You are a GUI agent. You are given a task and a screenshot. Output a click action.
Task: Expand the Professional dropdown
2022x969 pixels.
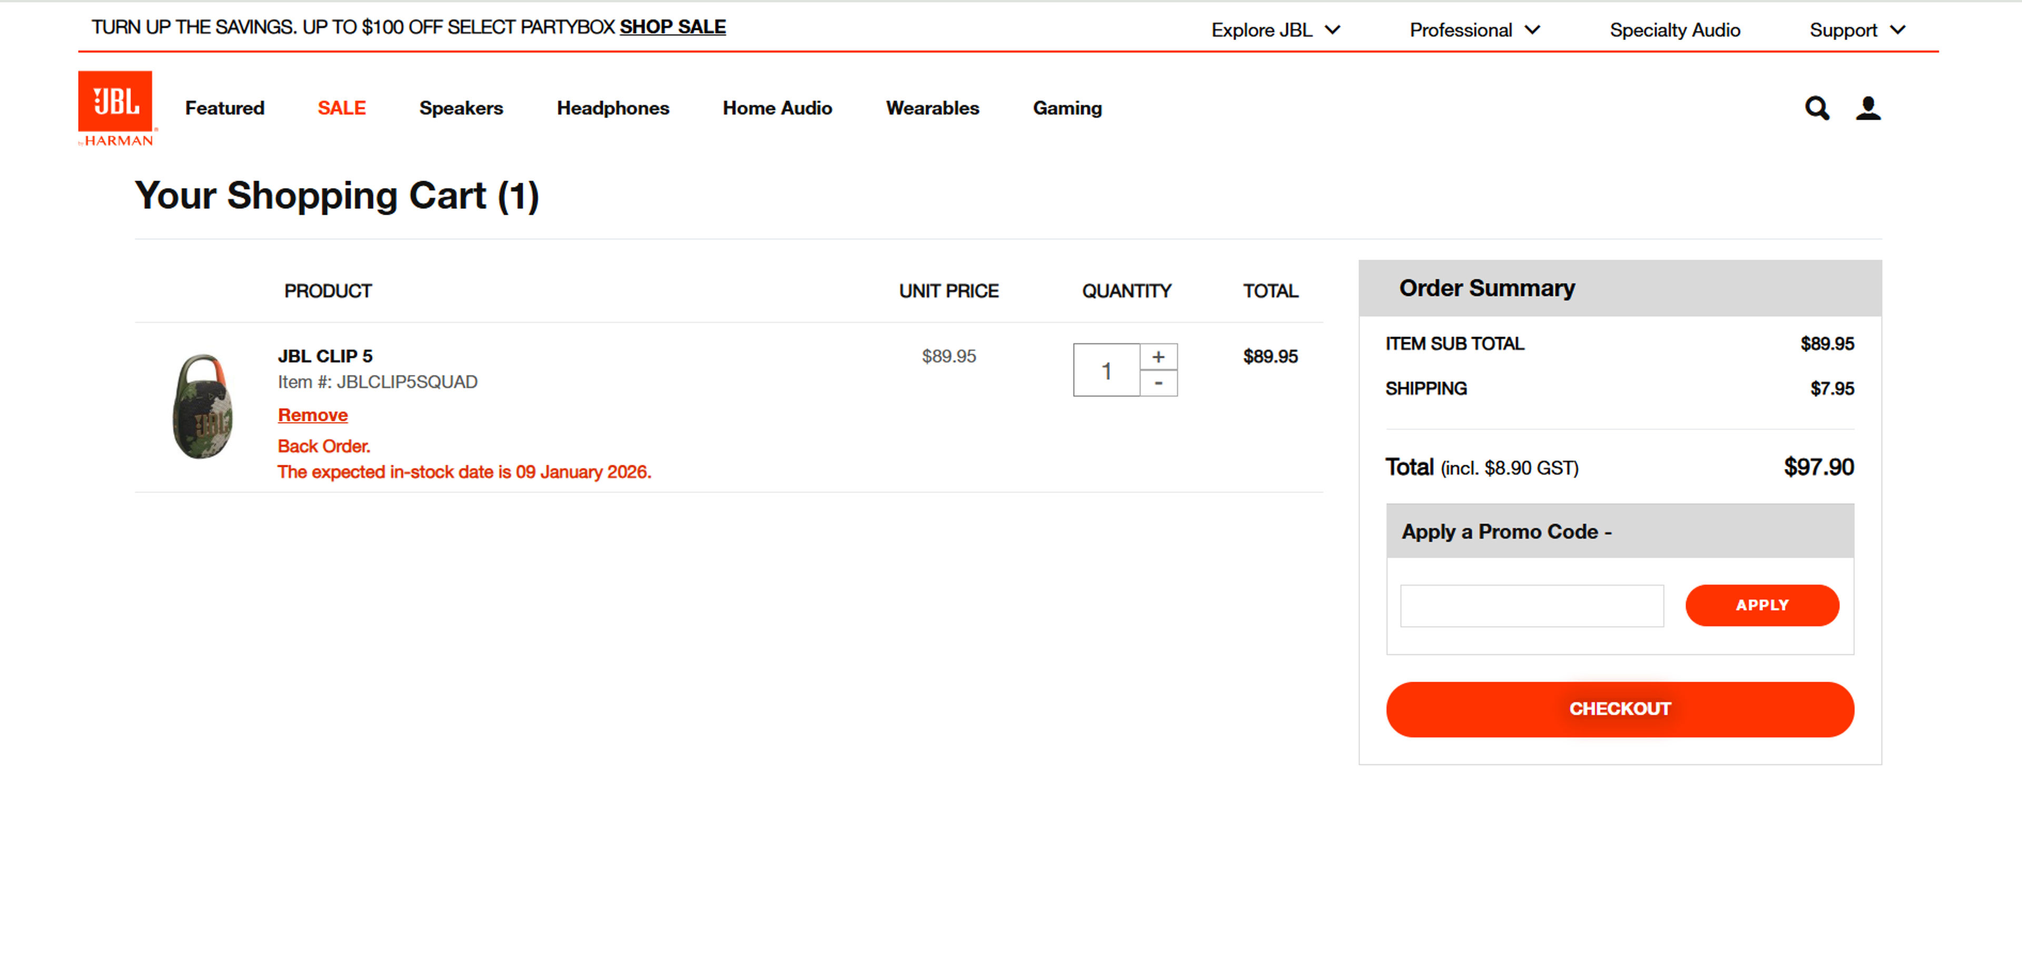pos(1475,30)
